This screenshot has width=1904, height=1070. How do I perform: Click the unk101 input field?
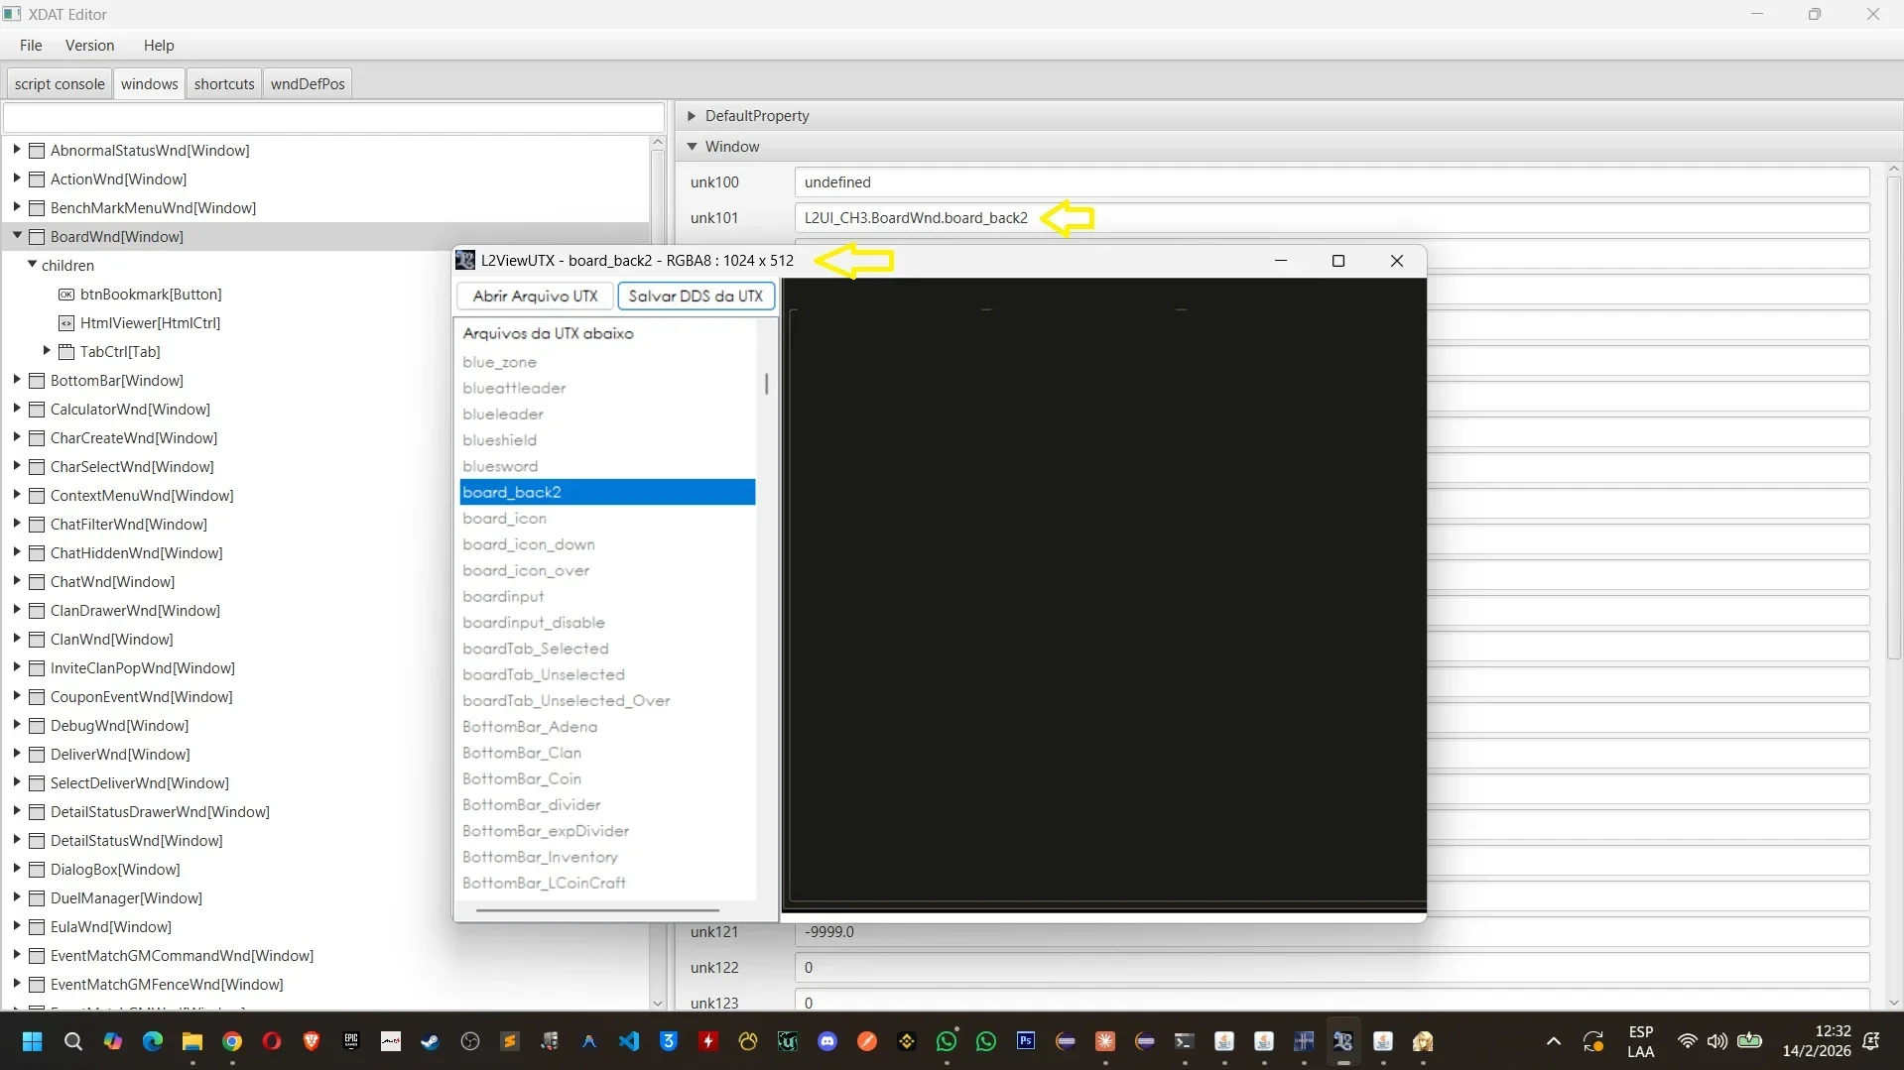[1332, 218]
